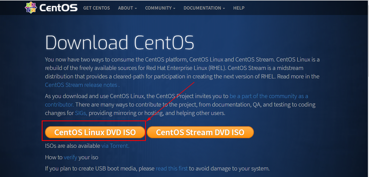Click the dropdown caret beside COMMUNITY
Image resolution: width=369 pixels, height=177 pixels.
tap(174, 8)
